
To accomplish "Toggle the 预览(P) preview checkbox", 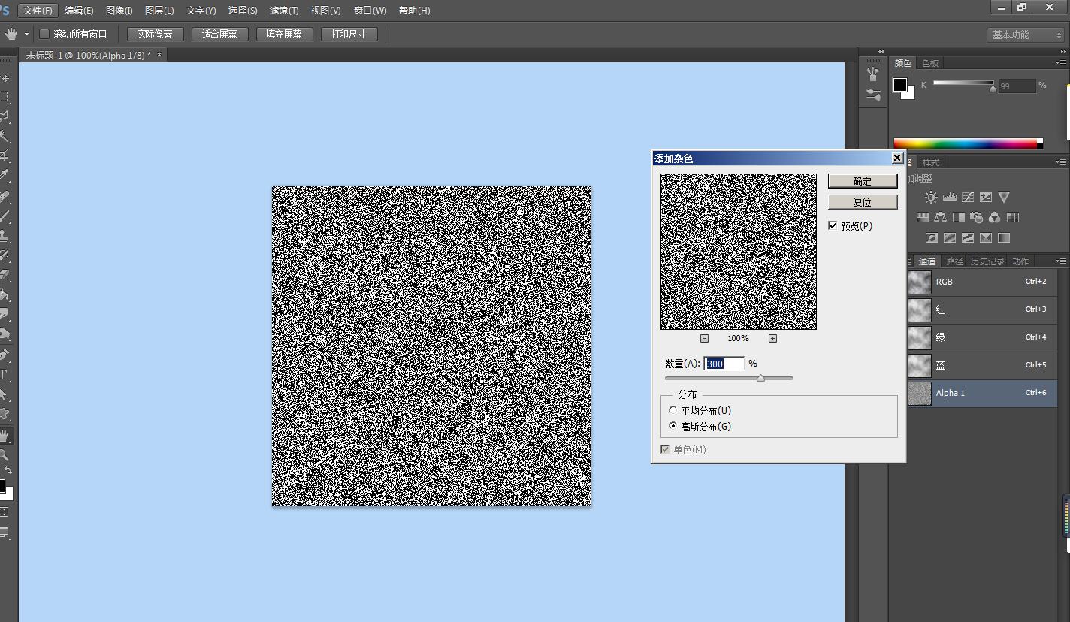I will pos(833,225).
